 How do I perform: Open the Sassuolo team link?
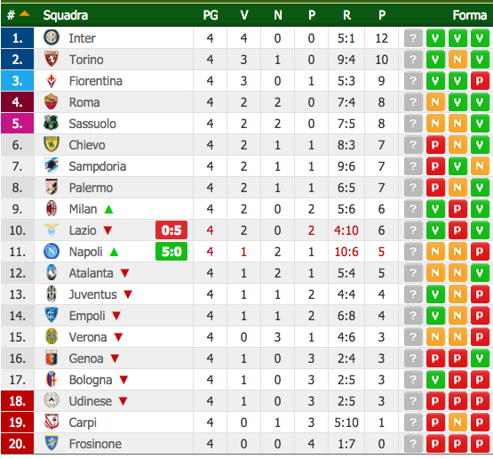point(92,124)
